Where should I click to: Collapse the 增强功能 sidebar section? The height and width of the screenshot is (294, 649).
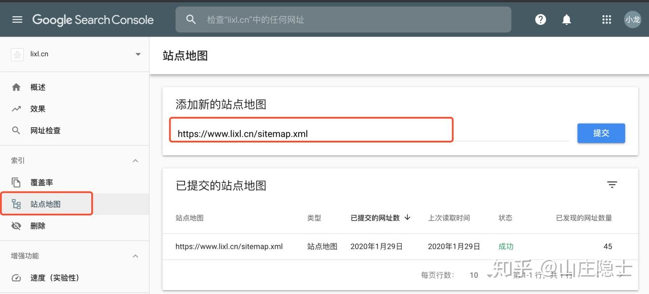(135, 255)
